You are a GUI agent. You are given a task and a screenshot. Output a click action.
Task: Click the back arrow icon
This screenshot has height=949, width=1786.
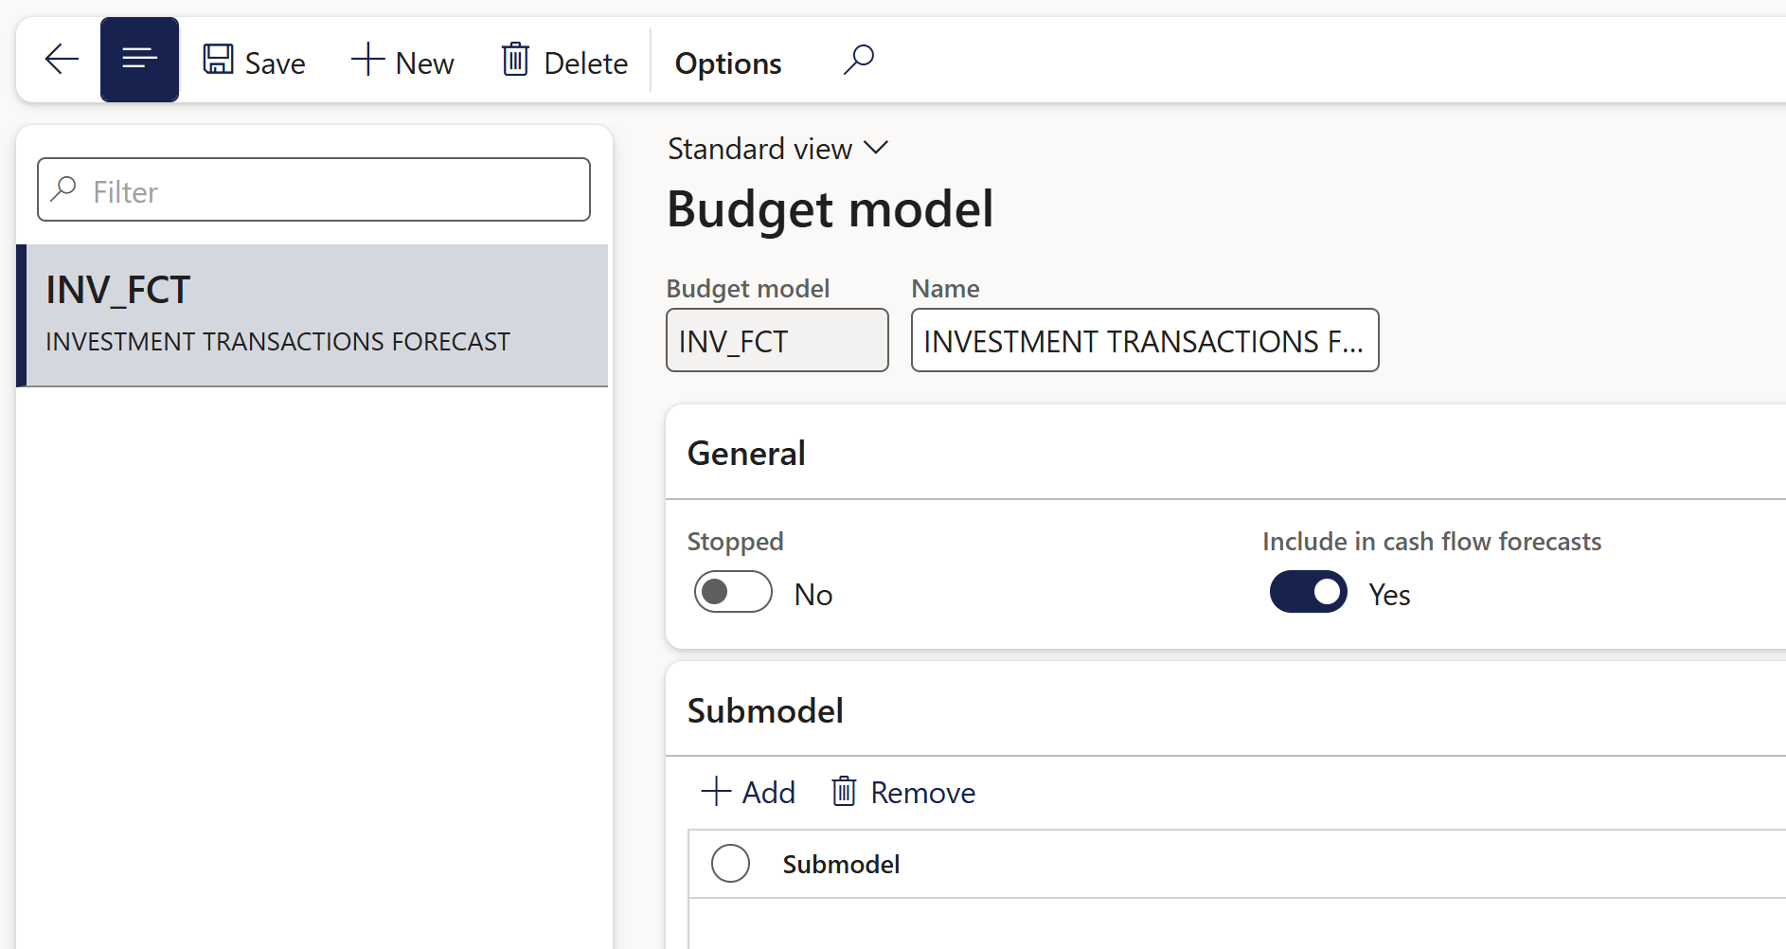62,60
